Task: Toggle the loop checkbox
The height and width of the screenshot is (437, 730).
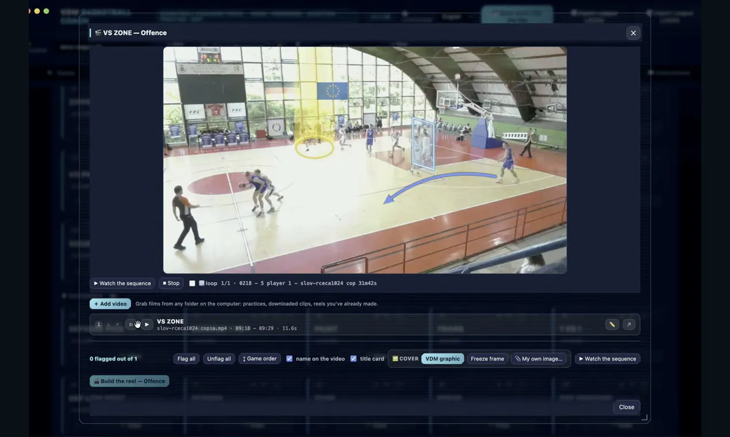Action: (x=192, y=283)
